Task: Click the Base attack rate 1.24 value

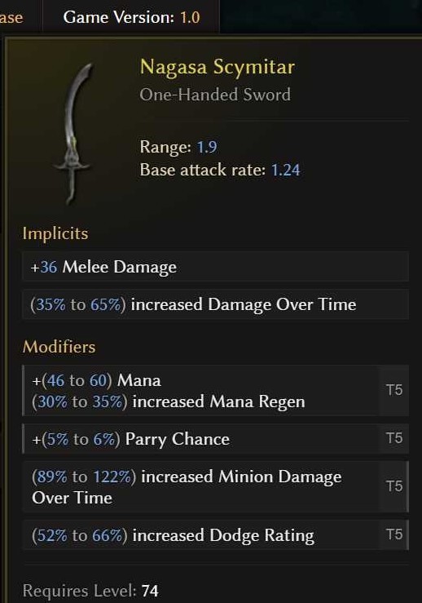Action: point(286,170)
